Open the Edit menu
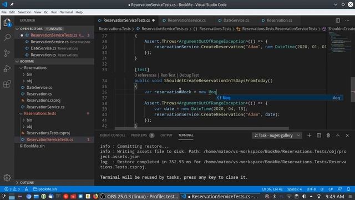Viewport: 355px width, 200px height. click(12, 12)
